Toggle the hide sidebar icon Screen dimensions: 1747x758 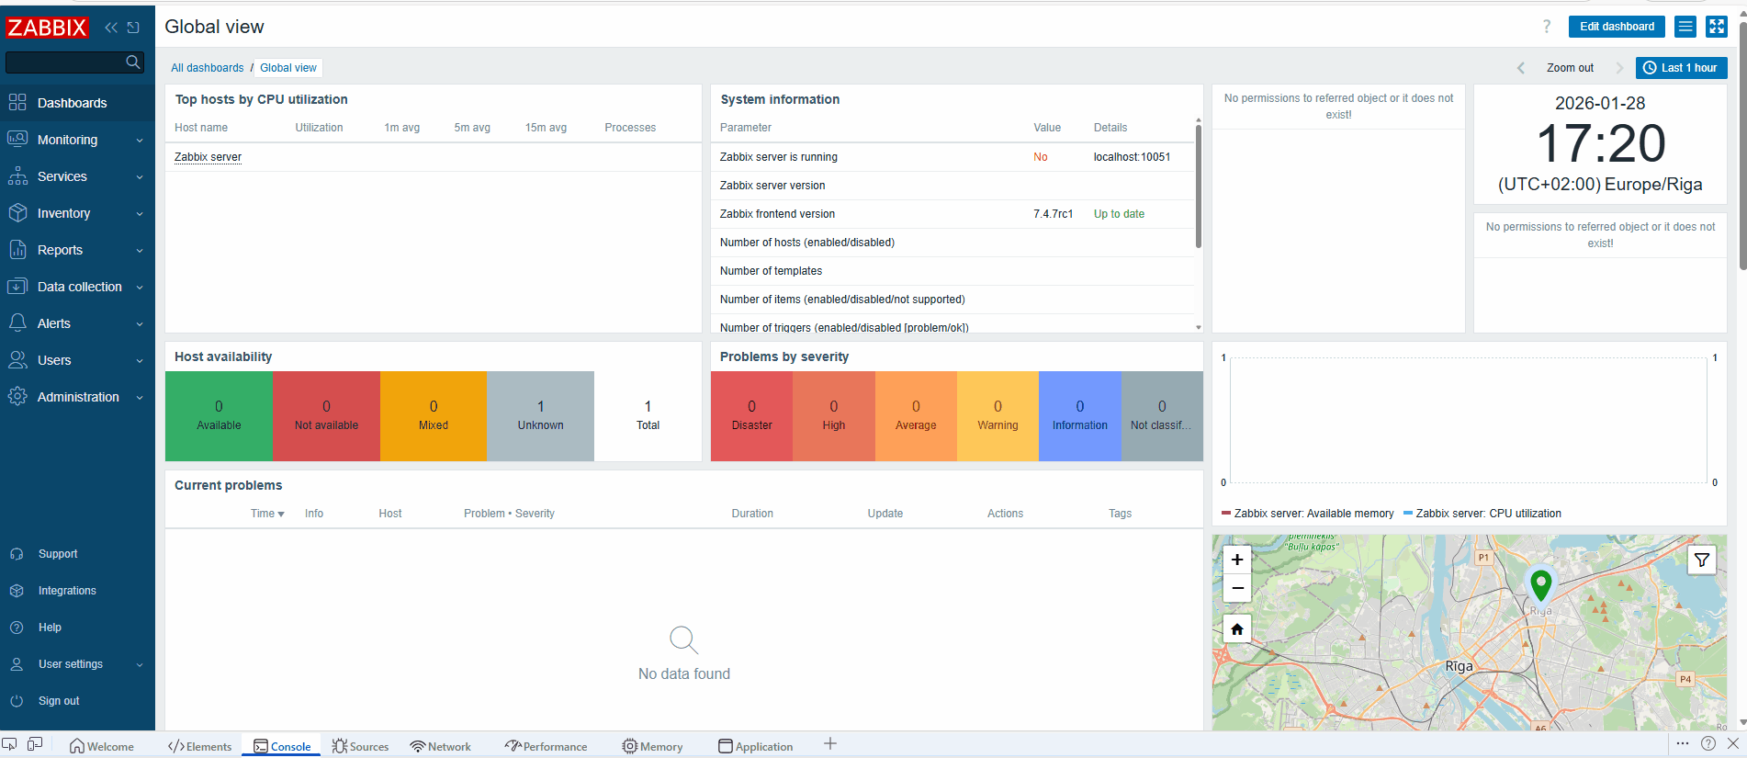[x=133, y=28]
